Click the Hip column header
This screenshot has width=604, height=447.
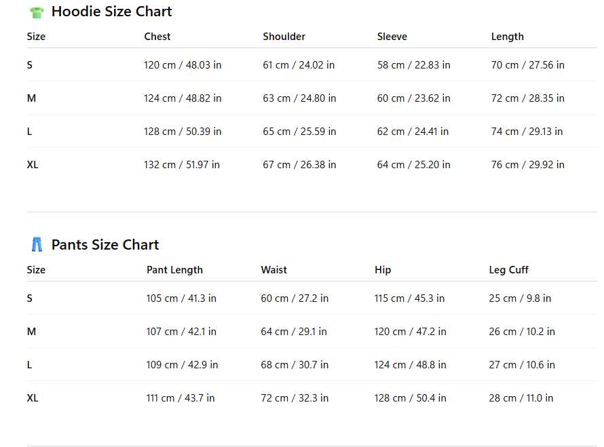(383, 270)
